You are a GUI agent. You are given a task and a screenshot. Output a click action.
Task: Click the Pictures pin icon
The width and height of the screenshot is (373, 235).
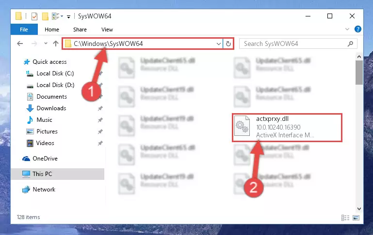pos(100,132)
